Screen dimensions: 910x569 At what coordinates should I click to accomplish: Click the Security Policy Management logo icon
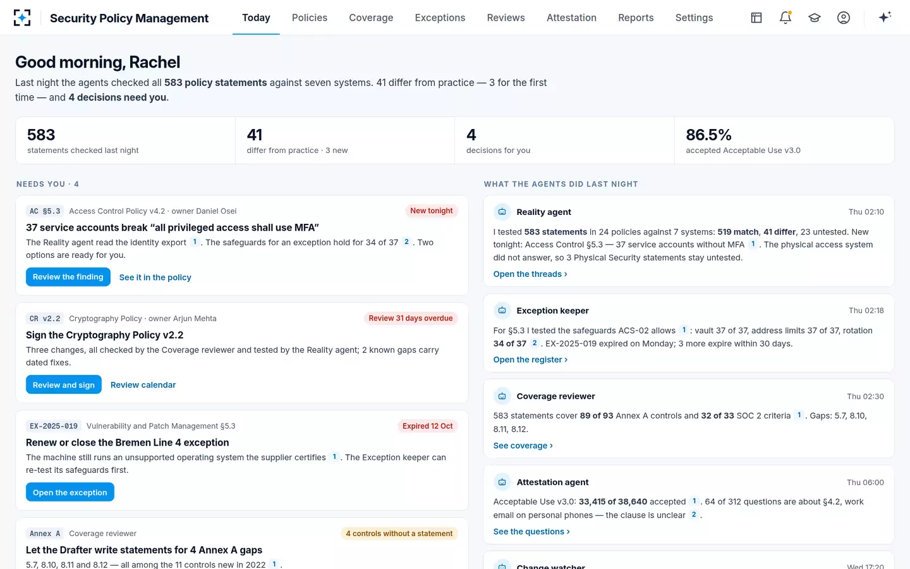22,18
